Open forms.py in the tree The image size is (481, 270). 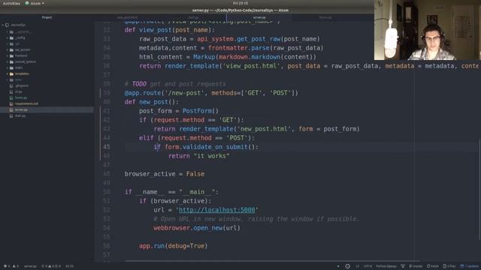pos(21,97)
